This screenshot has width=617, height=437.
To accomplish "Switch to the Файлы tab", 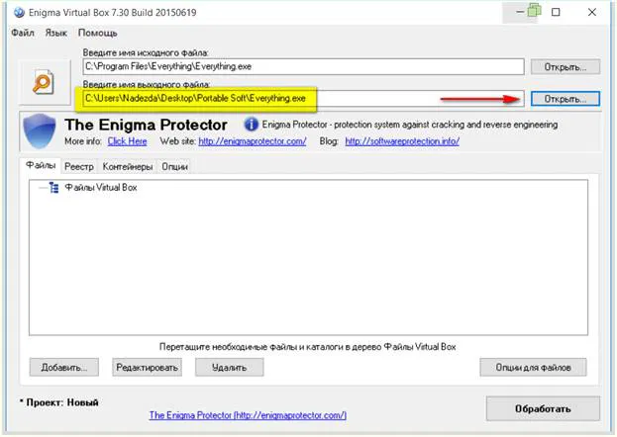I will [41, 165].
